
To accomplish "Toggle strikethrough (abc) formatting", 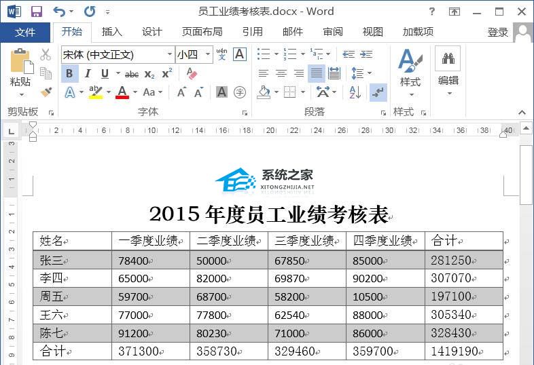I will [132, 74].
